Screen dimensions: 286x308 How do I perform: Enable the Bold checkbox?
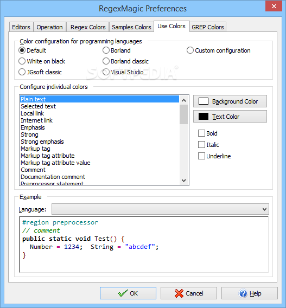pos(208,133)
